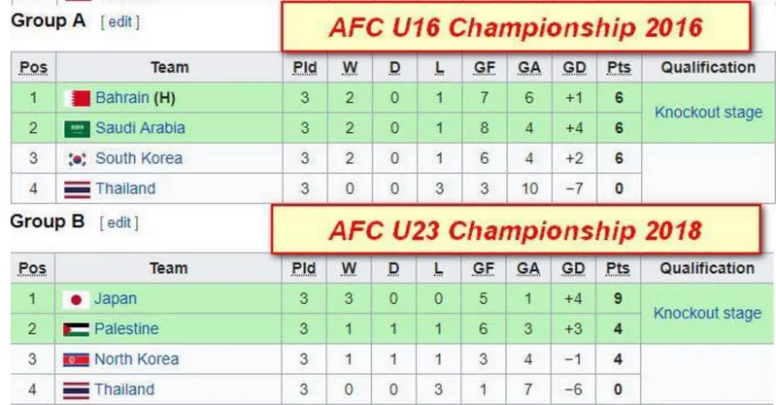Screen dimensions: 776x405
Task: Click the AFC U16 Championship 2016 banner
Action: 515,27
